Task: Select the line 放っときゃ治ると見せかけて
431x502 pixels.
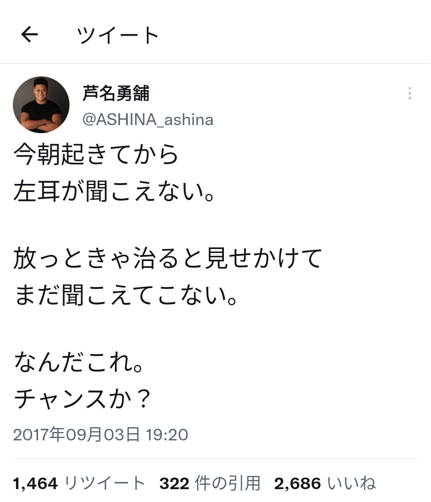Action: (x=168, y=258)
